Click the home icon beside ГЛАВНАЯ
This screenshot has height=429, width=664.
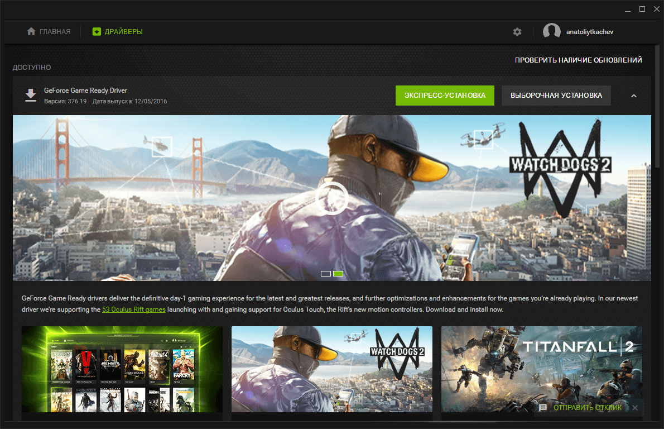pyautogui.click(x=31, y=31)
